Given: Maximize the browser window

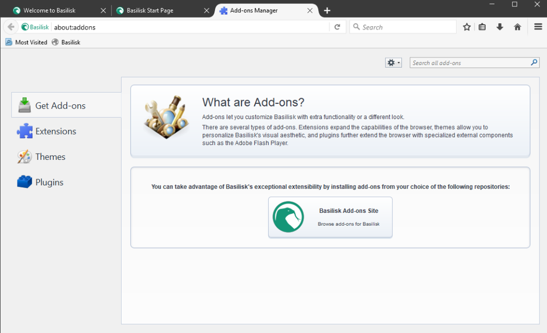Looking at the screenshot, I should click(x=515, y=4).
